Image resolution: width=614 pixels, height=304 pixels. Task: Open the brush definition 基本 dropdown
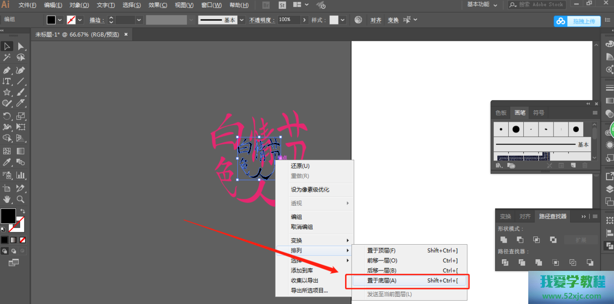(x=242, y=20)
